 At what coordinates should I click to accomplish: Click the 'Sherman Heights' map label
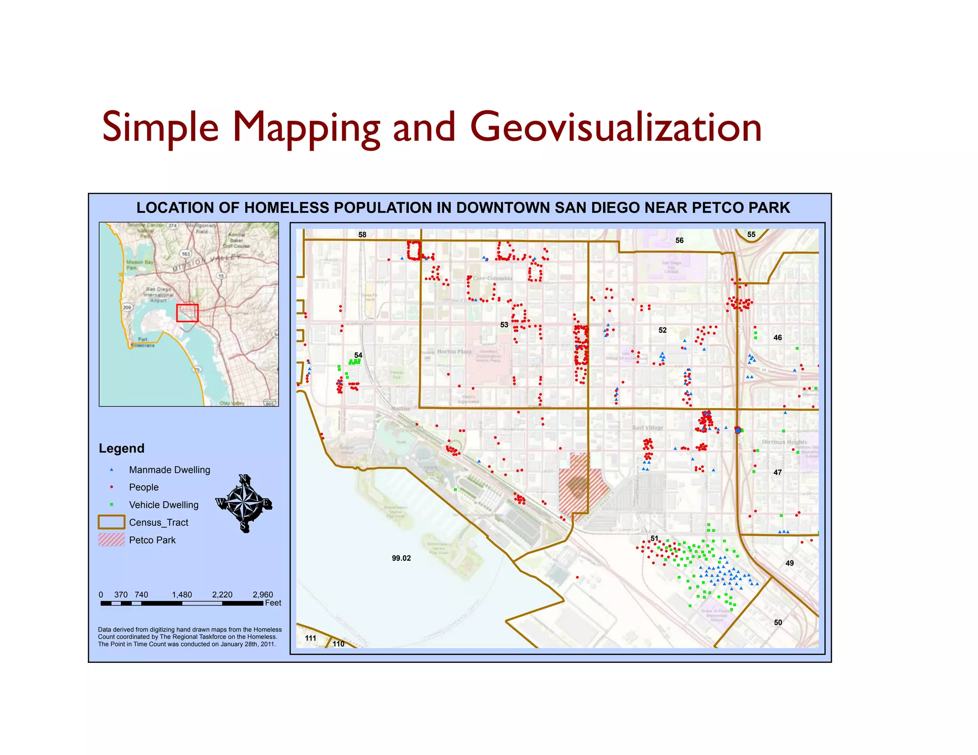pyautogui.click(x=784, y=442)
